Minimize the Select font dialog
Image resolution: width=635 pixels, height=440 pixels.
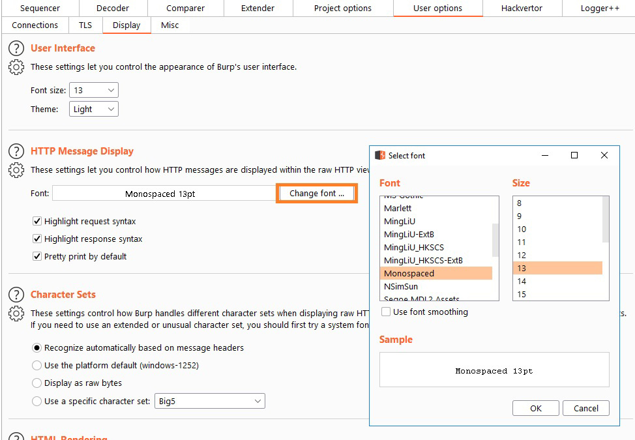coord(545,155)
